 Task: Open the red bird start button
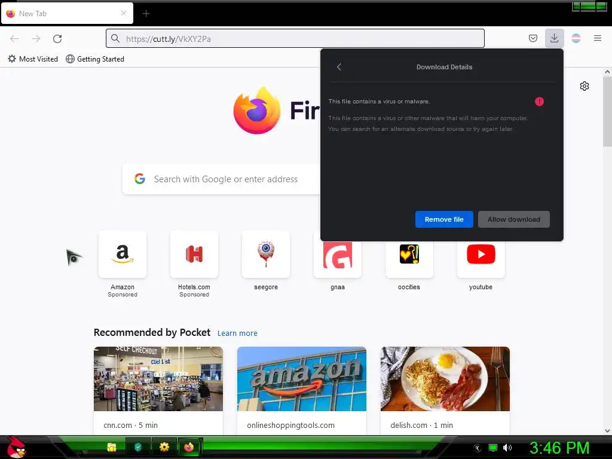pyautogui.click(x=16, y=447)
